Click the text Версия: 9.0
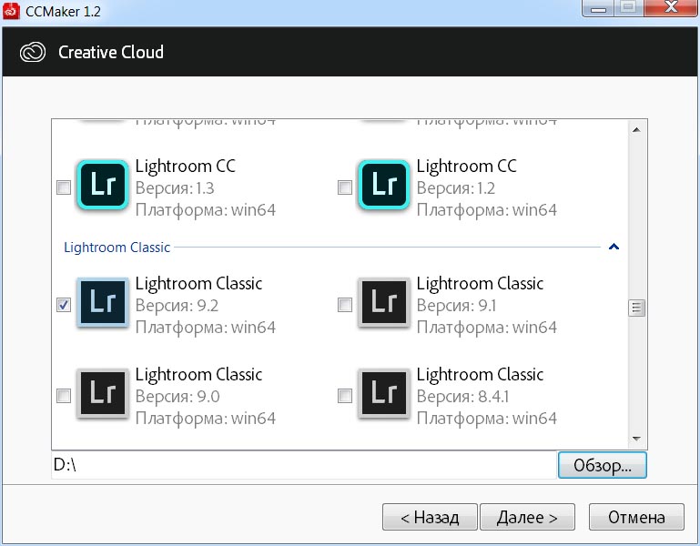Screen dimensions: 700x546 pos(178,397)
